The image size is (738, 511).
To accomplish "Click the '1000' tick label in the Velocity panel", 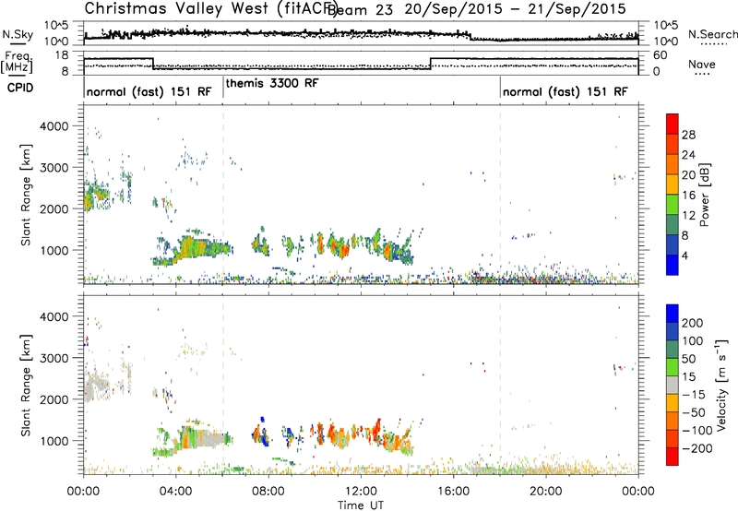I will tap(54, 441).
